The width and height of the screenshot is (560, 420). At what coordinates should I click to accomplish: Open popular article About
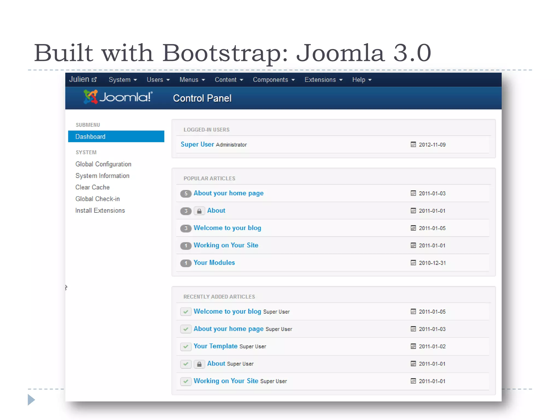click(216, 211)
